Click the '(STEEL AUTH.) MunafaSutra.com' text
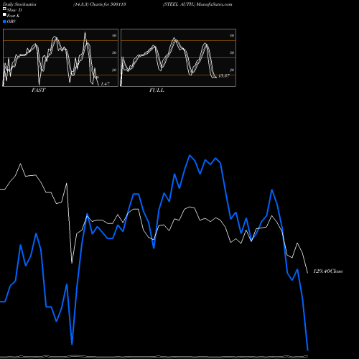This screenshot has width=359, height=359. click(x=197, y=4)
